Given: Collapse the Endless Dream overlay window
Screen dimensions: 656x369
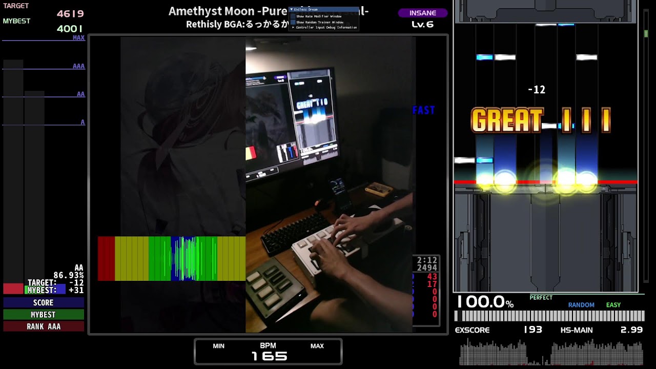Looking at the screenshot, I should (292, 9).
